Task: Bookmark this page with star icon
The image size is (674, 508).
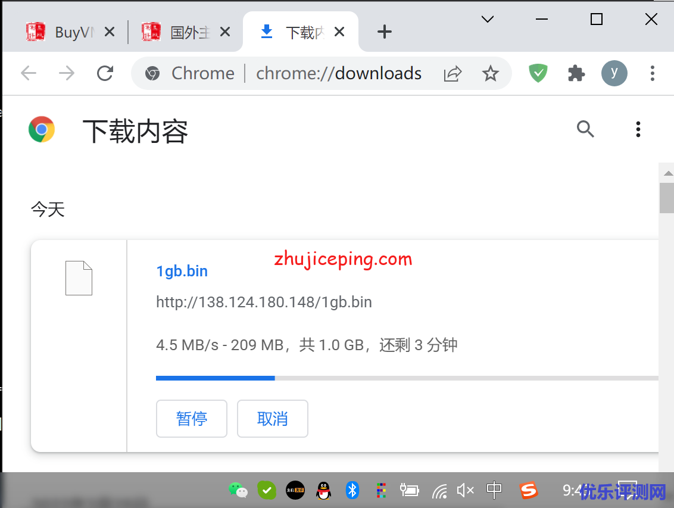Action: coord(490,73)
